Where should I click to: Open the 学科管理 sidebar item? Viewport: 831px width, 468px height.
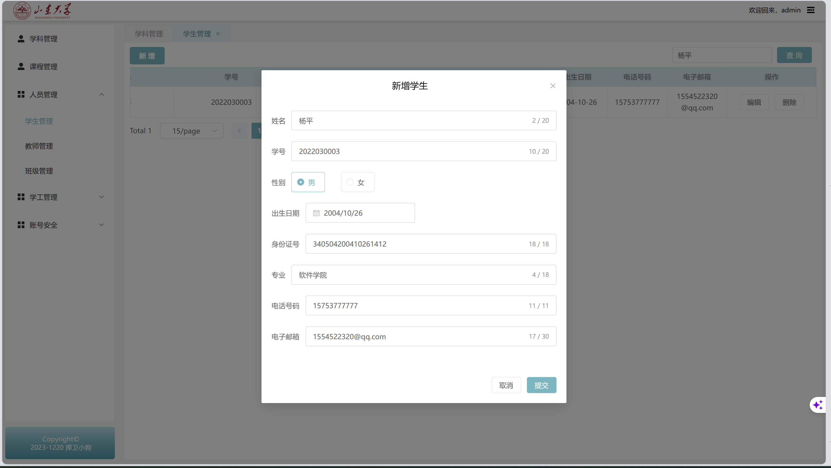click(60, 39)
